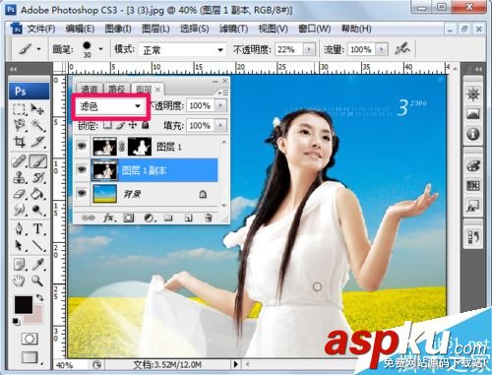Select the Crop tool

click(x=20, y=142)
